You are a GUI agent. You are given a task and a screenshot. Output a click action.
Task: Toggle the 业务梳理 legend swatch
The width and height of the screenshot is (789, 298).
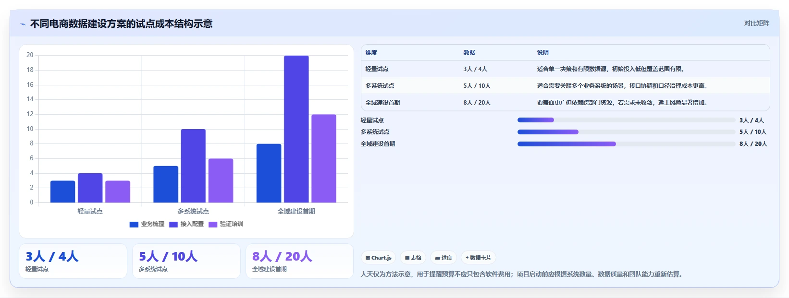134,224
